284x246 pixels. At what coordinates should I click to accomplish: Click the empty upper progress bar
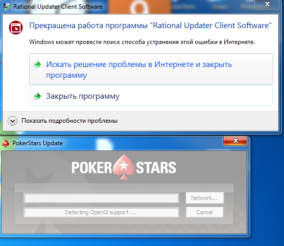click(x=101, y=198)
